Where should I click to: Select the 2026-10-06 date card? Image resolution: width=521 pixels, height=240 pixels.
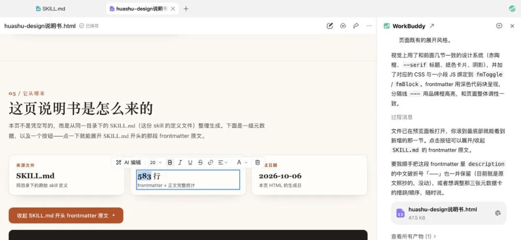pos(309,175)
